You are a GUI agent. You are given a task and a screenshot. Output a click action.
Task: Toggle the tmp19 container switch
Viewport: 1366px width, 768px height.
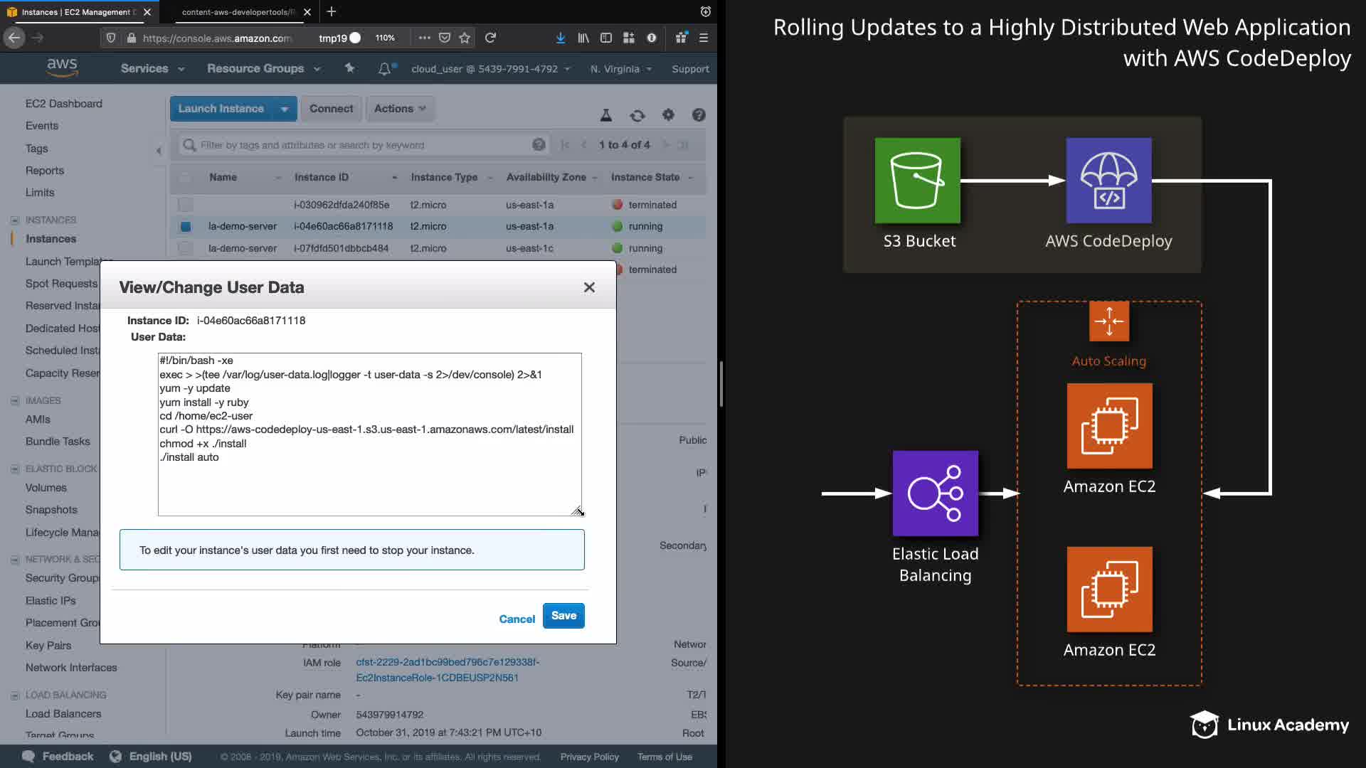coord(355,38)
